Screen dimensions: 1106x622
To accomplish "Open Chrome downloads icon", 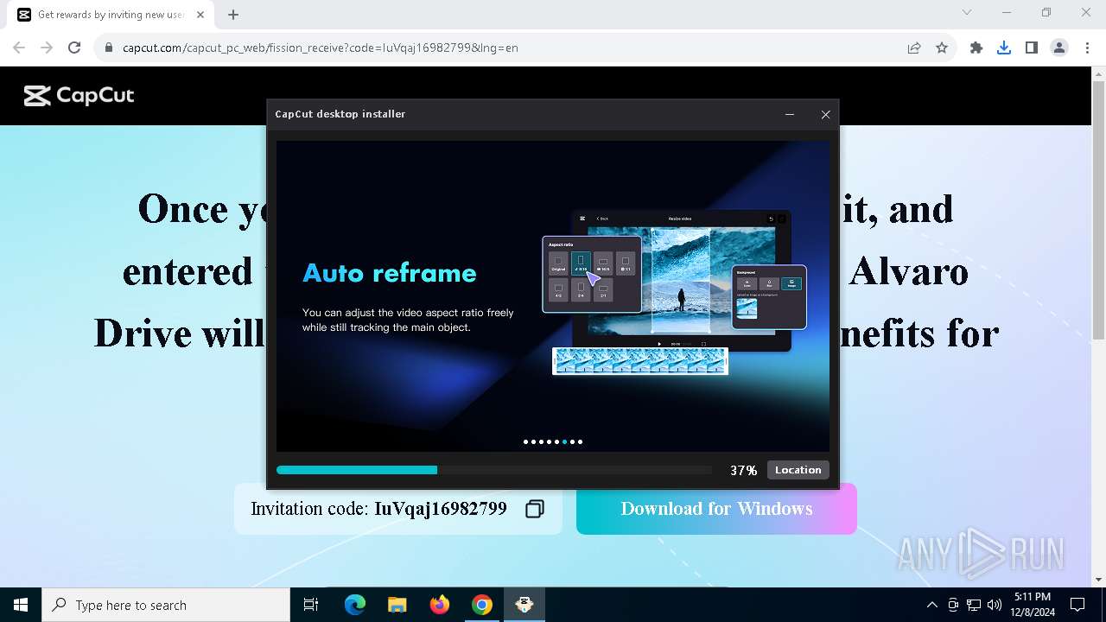I will pyautogui.click(x=1004, y=48).
